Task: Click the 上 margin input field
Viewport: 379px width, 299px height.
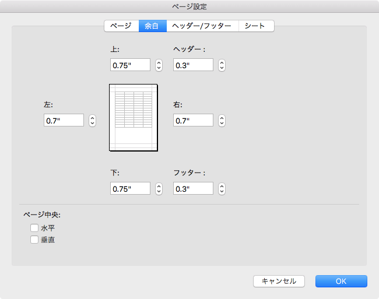Action: click(x=130, y=65)
